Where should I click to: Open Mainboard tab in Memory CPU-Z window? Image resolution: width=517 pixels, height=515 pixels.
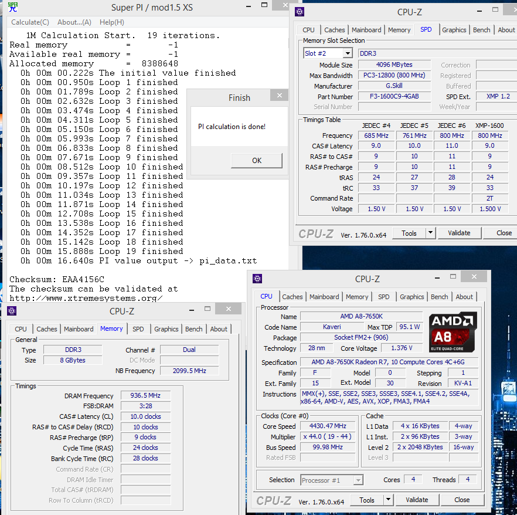pos(79,329)
